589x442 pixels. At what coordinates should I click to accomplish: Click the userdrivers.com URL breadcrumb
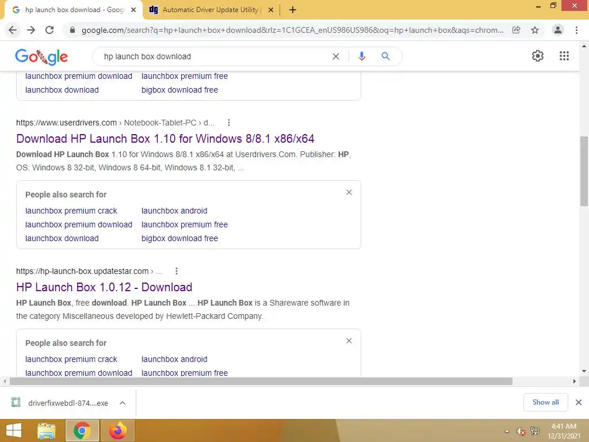coord(115,123)
